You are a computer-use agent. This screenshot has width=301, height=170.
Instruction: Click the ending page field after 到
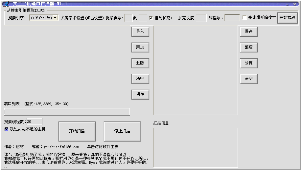(x=143, y=18)
